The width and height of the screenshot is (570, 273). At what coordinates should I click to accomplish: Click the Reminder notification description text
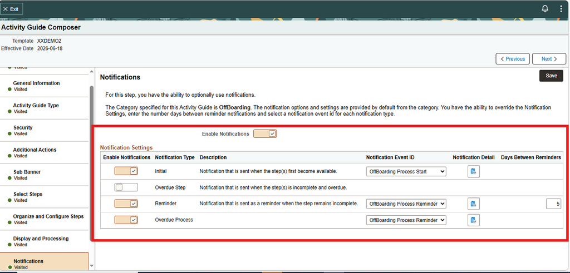(279, 203)
